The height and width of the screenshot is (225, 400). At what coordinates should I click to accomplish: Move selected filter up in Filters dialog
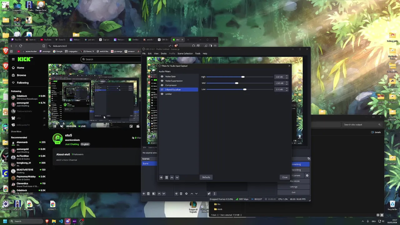172,177
